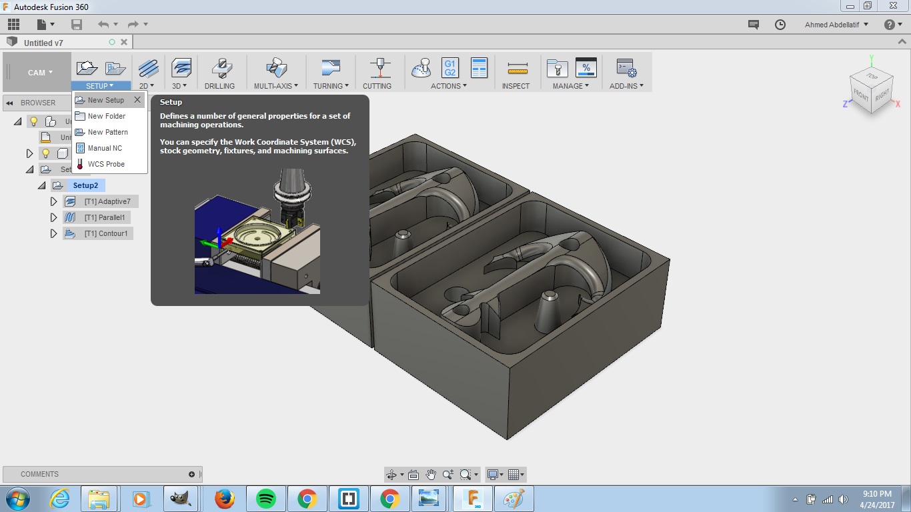
Task: Open the Help question mark menu
Action: [x=893, y=25]
